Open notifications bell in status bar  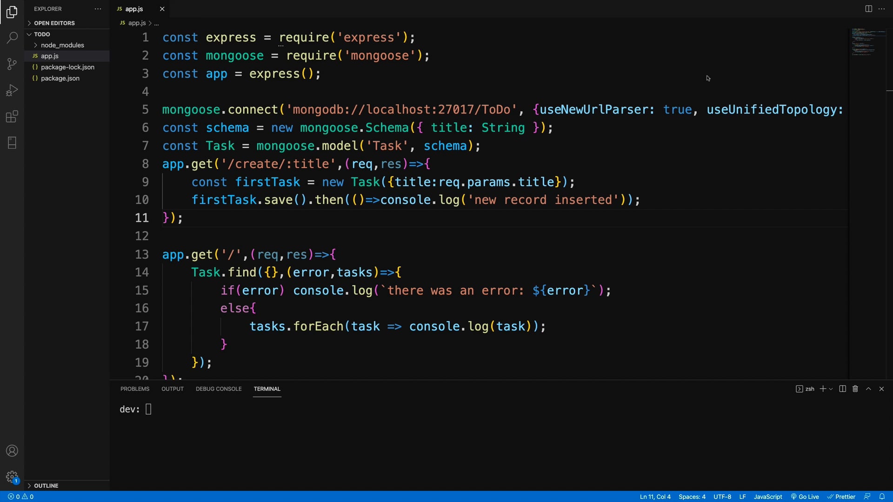tap(882, 496)
